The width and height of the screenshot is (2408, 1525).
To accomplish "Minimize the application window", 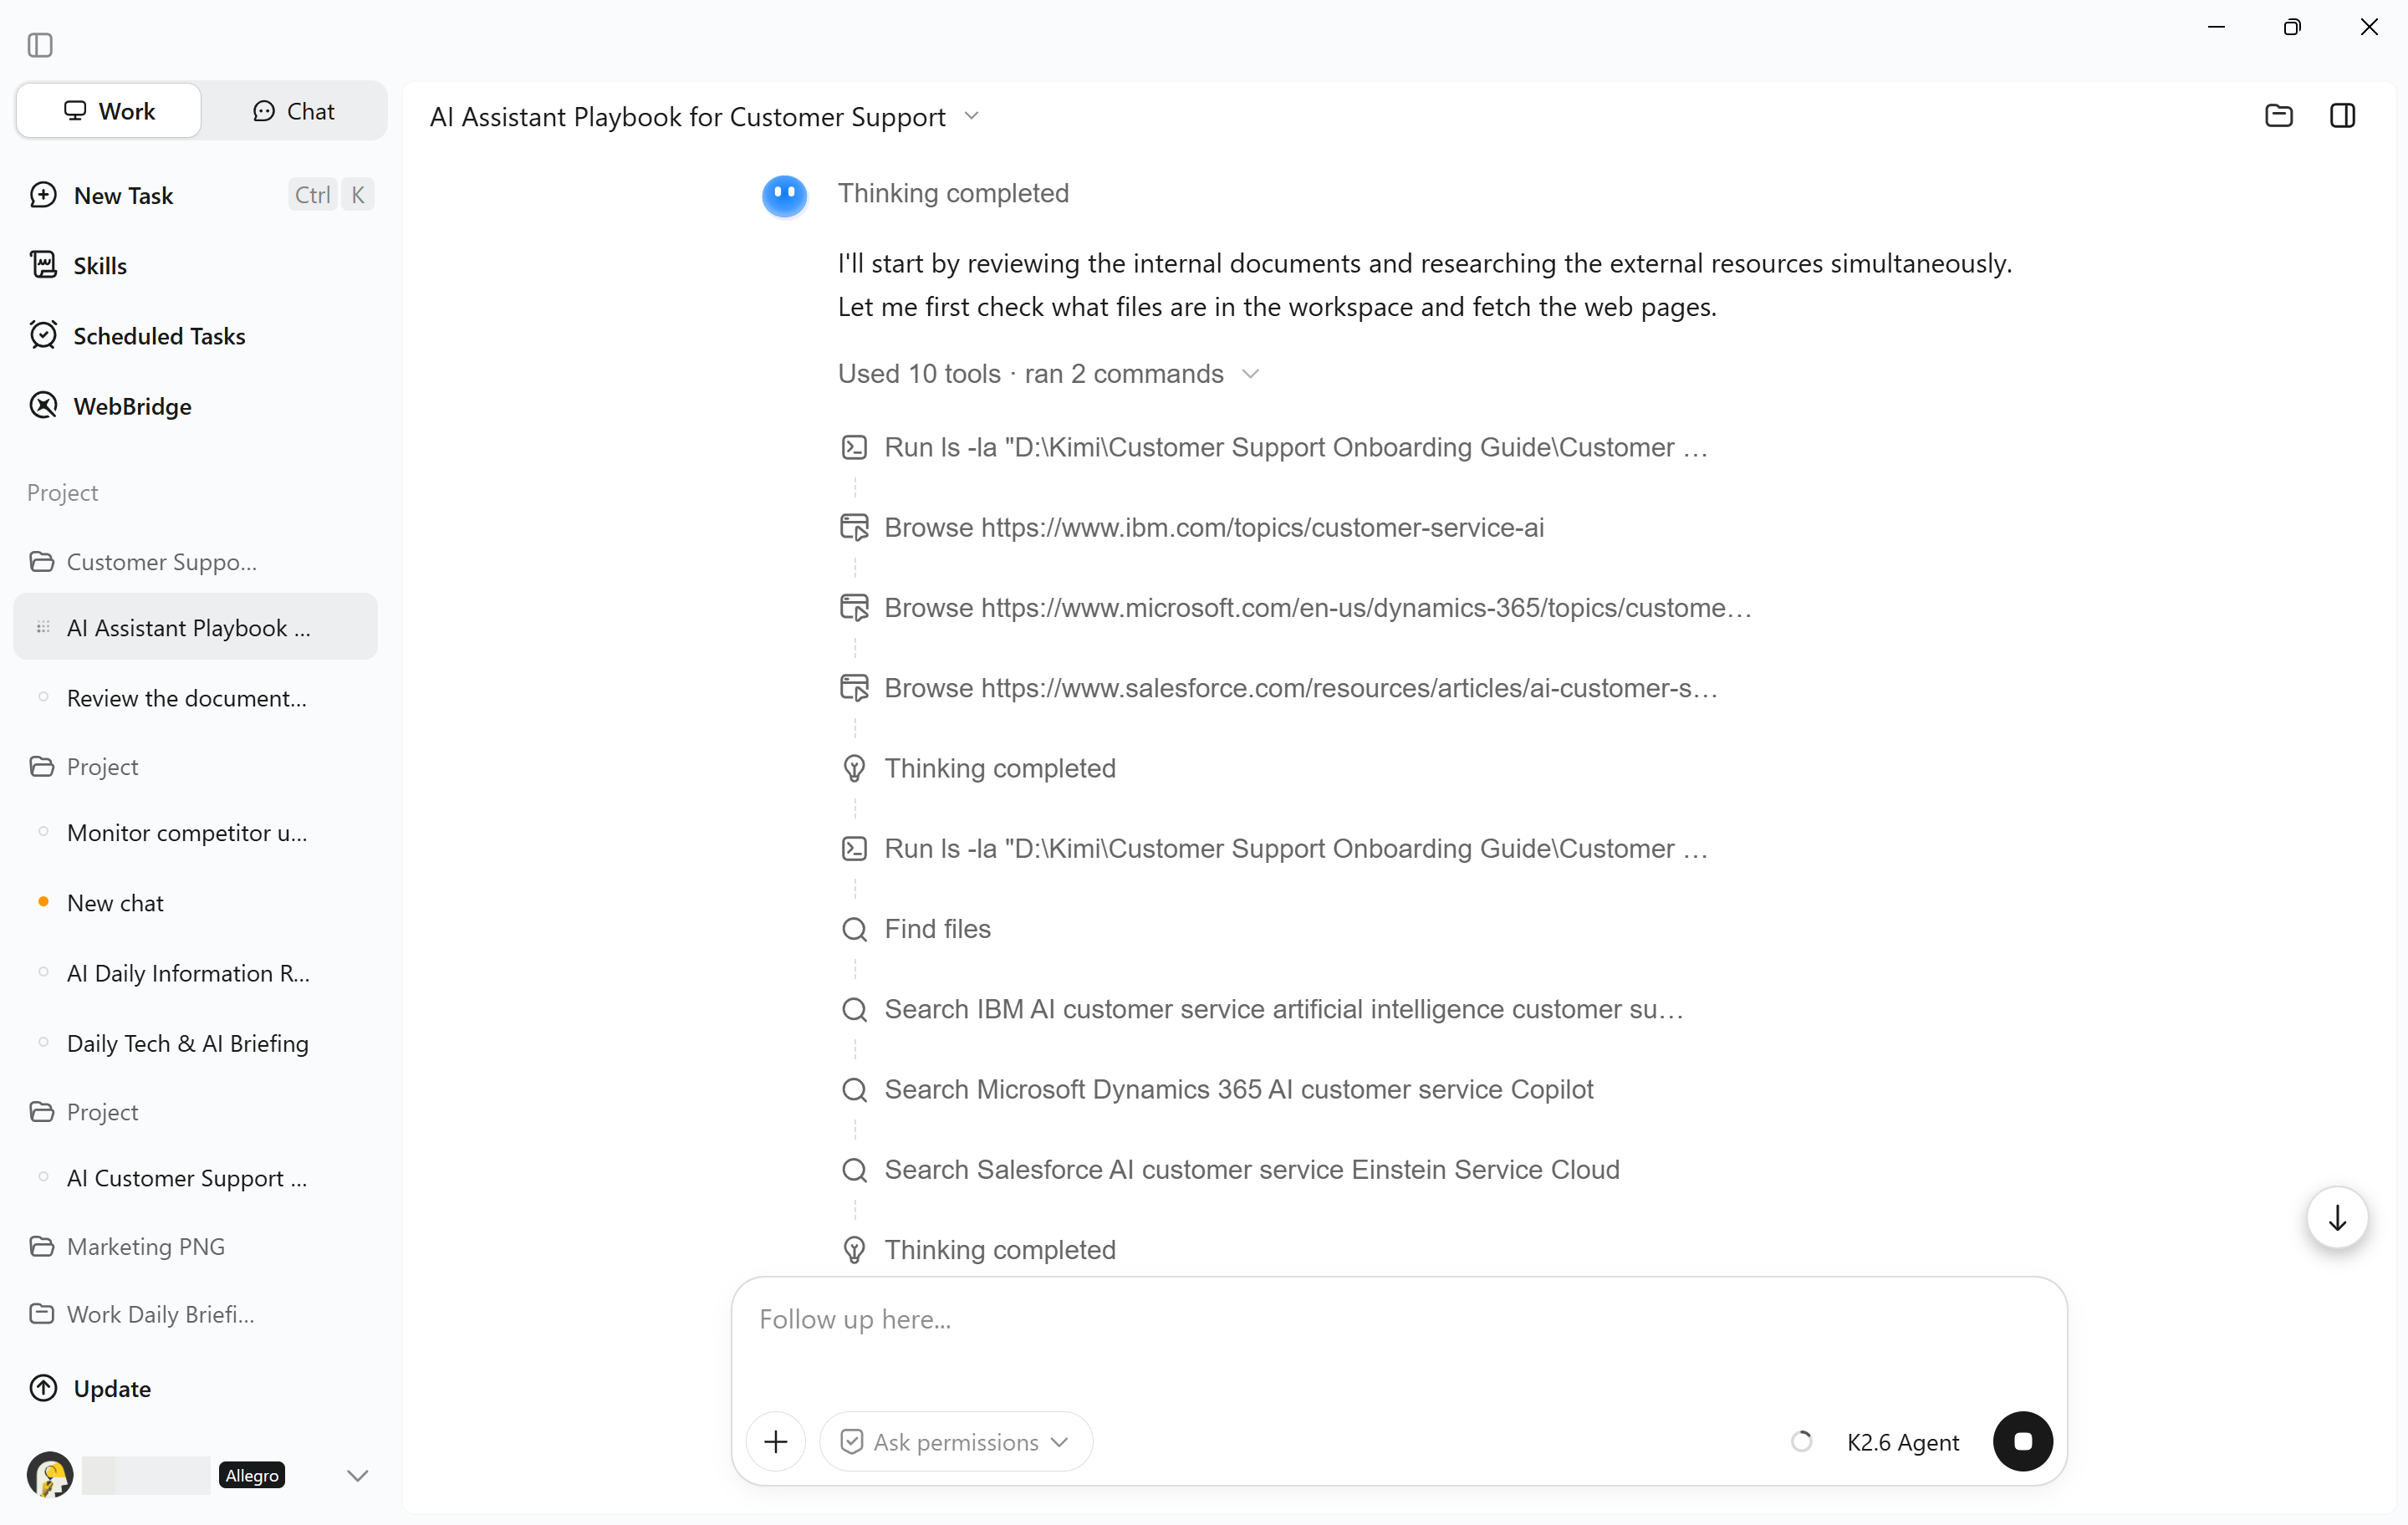I will (x=2216, y=27).
